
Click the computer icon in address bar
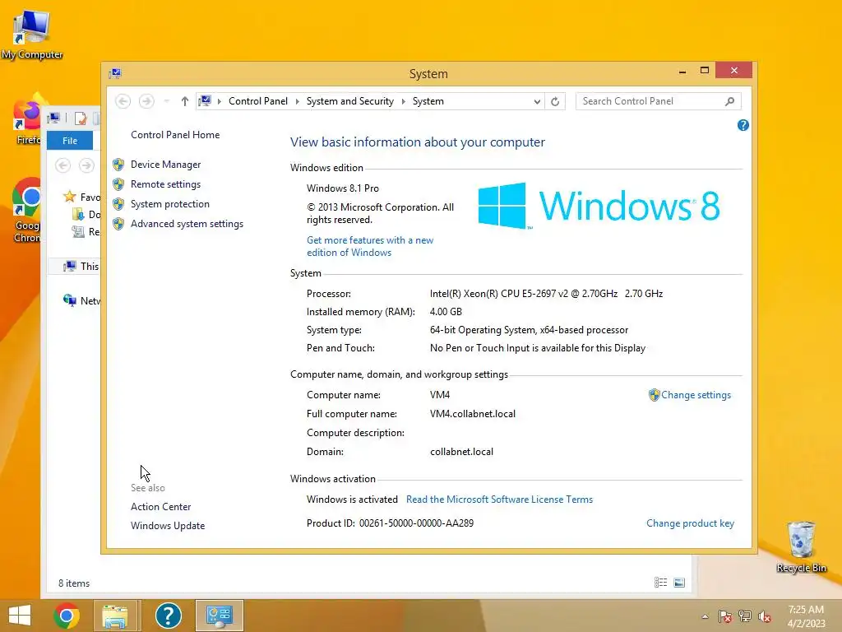click(205, 100)
